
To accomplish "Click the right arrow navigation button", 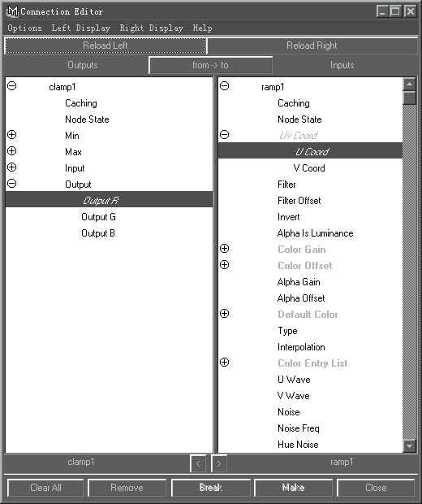I will [x=219, y=464].
